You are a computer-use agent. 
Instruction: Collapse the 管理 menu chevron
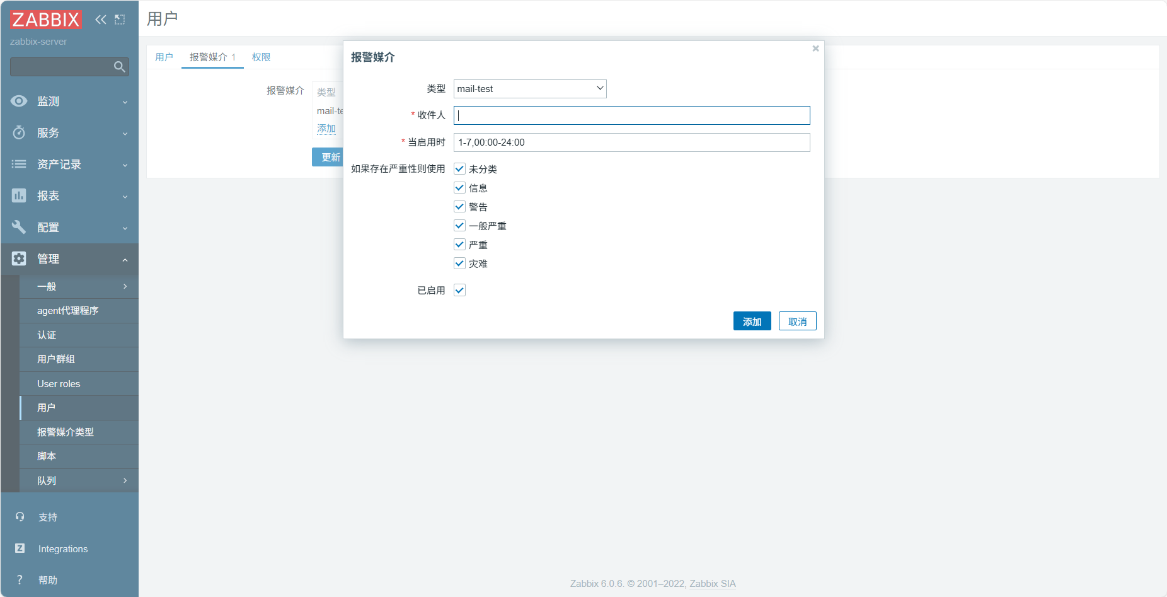click(x=125, y=260)
